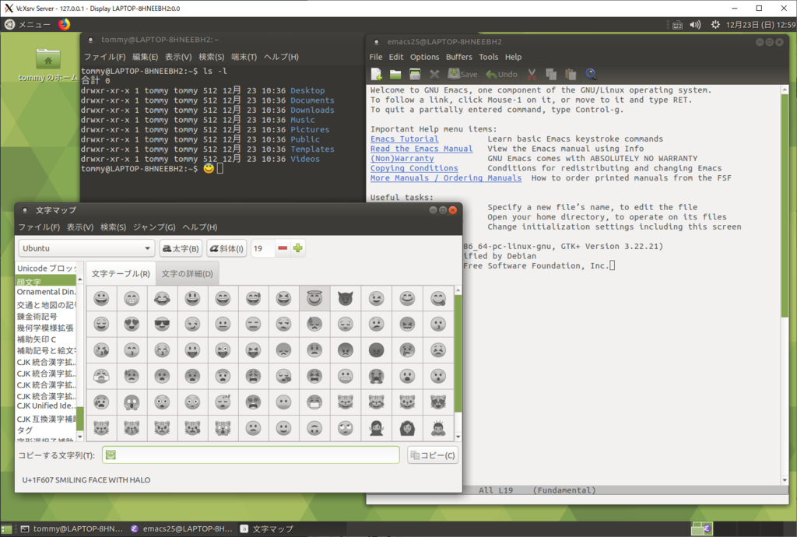Open the Ubuntu font dropdown
This screenshot has width=797, height=537.
(x=86, y=248)
